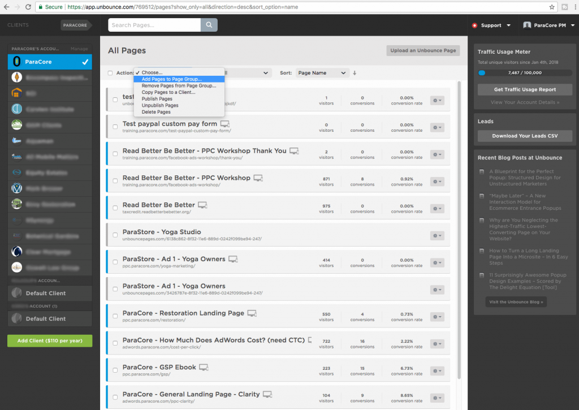
Task: Open the show filter dropdown chevron
Action: point(266,73)
